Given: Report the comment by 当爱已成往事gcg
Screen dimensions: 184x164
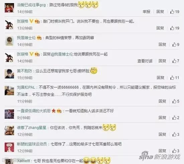Looking at the screenshot, I should click(x=147, y=12).
